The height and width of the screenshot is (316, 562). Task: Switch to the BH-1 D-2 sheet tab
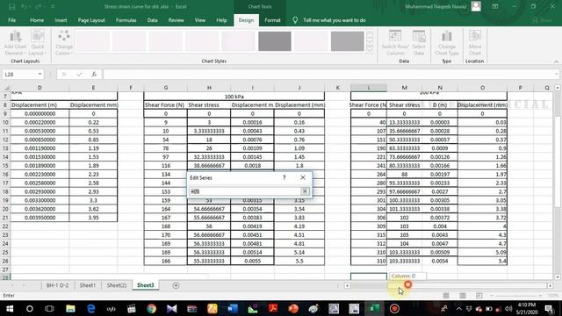[57, 285]
